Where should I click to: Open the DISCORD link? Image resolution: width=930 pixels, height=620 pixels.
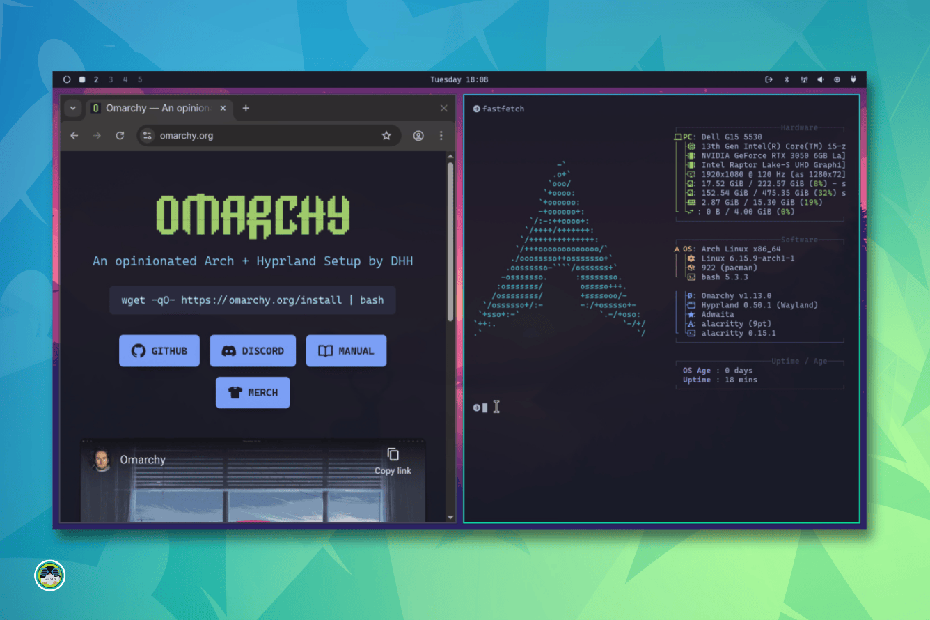pos(253,350)
